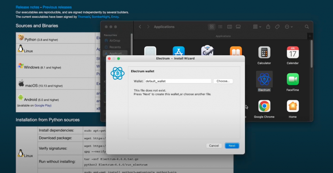Click Linux penguin in Installation table
This screenshot has height=173, width=333.
20,153
